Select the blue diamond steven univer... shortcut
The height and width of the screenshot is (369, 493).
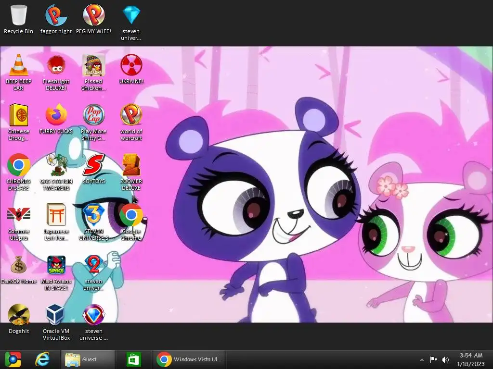(131, 23)
